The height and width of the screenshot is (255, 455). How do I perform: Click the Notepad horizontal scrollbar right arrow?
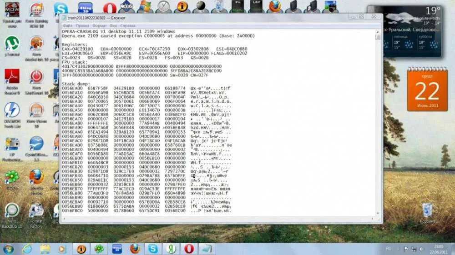pyautogui.click(x=373, y=219)
